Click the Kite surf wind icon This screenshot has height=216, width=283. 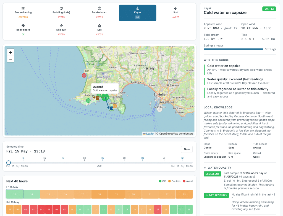click(x=61, y=25)
